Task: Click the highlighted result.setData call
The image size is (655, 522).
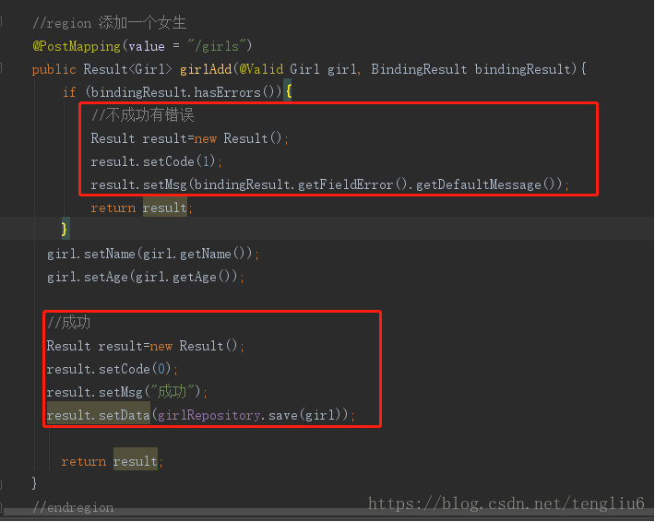Action: click(98, 415)
